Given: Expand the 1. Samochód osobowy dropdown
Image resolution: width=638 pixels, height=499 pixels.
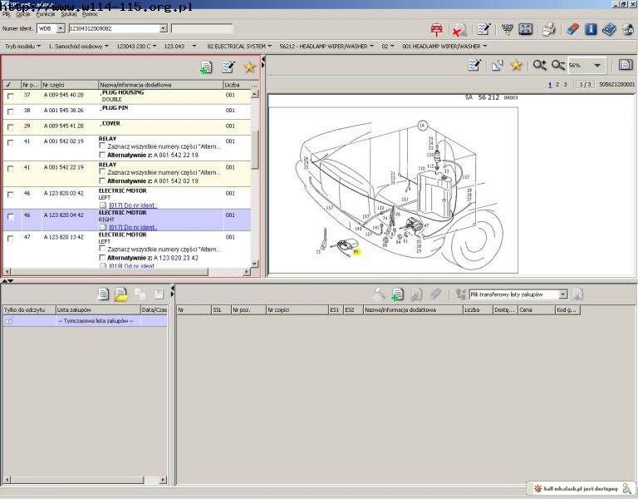Looking at the screenshot, I should (78, 47).
